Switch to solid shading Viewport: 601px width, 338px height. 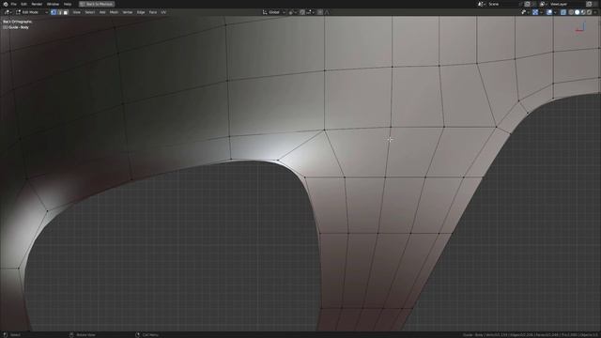click(578, 12)
